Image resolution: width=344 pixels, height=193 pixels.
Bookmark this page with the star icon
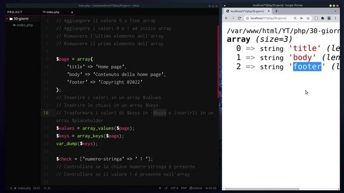pos(308,18)
